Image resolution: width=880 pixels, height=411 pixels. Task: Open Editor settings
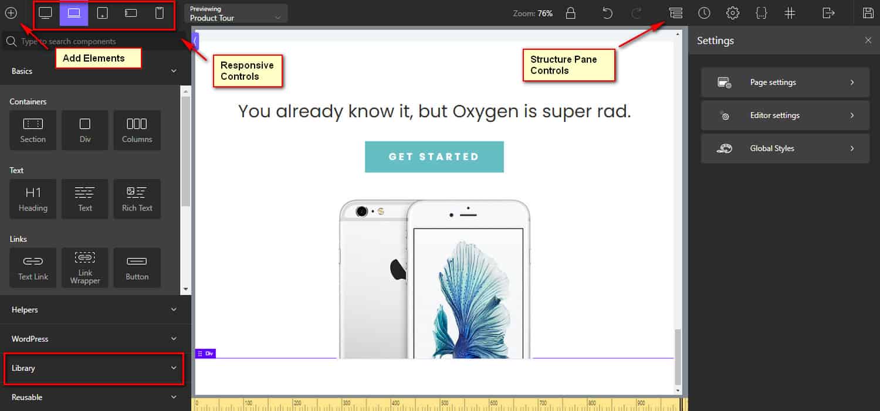point(785,116)
